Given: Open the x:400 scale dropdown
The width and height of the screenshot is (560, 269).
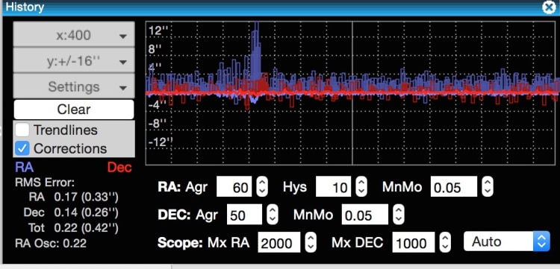Looking at the screenshot, I should tap(74, 35).
